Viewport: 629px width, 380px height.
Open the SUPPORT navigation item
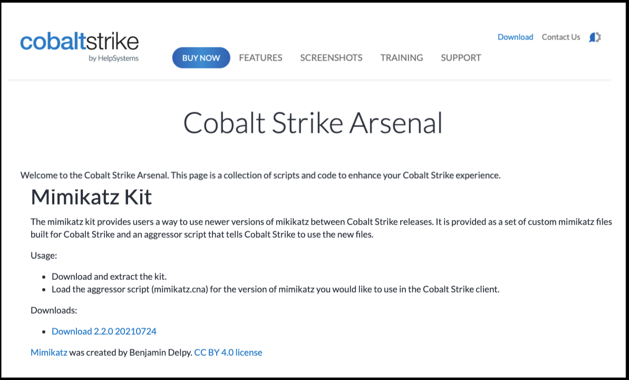click(x=461, y=58)
